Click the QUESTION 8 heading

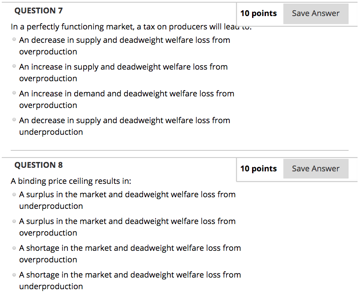[38, 165]
